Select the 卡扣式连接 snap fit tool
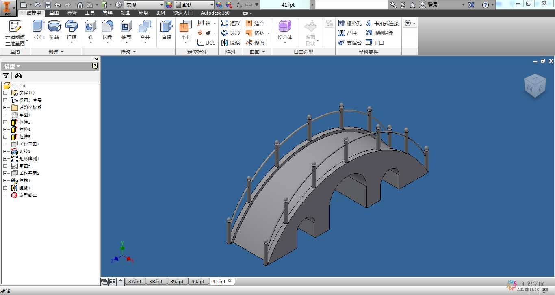This screenshot has height=295, width=555. click(x=382, y=23)
